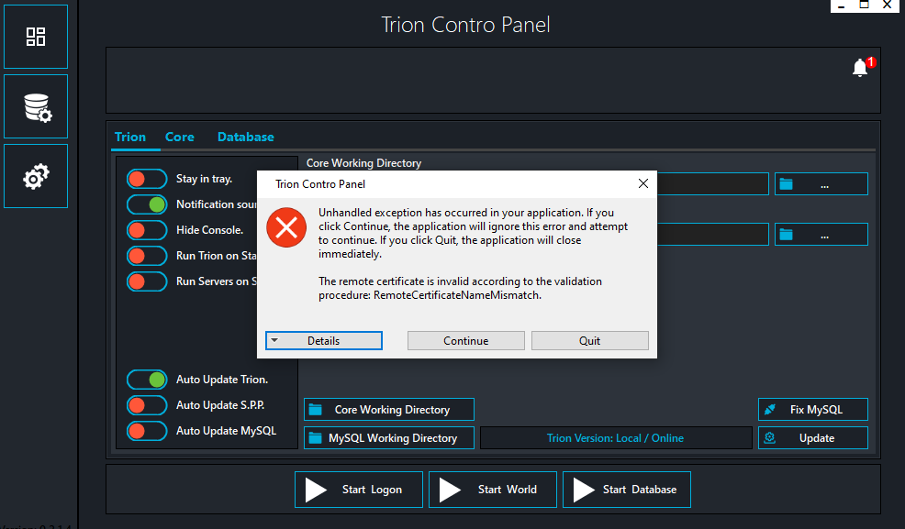Screen dimensions: 905x529
Task: Disable Notification sound switch
Action: coord(147,204)
